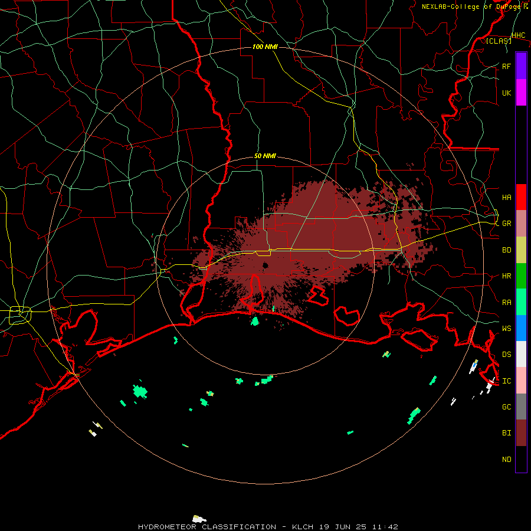531x531 pixels.
Task: Click the RF legend label text
Action: pyautogui.click(x=506, y=66)
